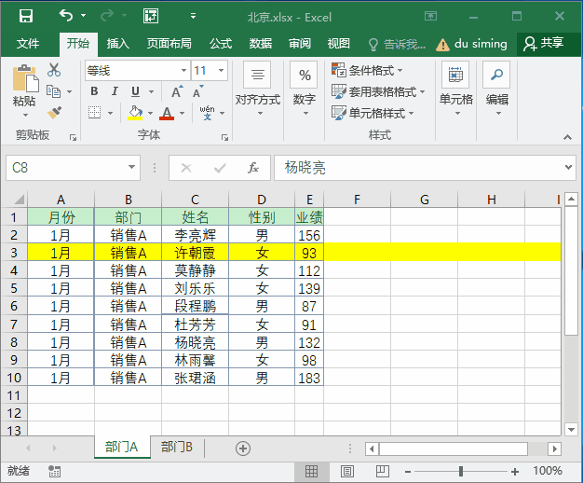The image size is (583, 483).
Task: Apply red Font Color letter A
Action: click(x=167, y=113)
